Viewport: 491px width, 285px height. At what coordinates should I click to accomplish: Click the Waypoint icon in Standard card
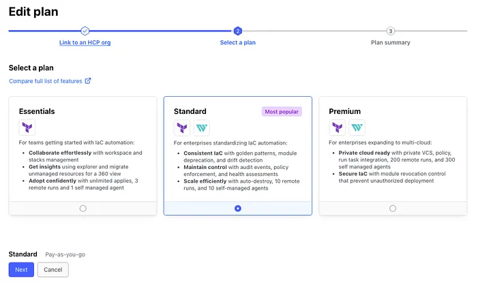(202, 127)
